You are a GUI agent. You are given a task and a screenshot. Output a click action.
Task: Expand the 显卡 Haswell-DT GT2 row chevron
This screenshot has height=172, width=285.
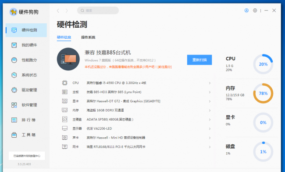pyautogui.click(x=210, y=101)
